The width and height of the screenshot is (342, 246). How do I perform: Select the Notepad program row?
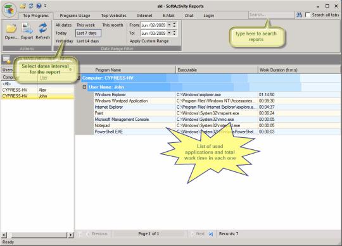(217, 126)
